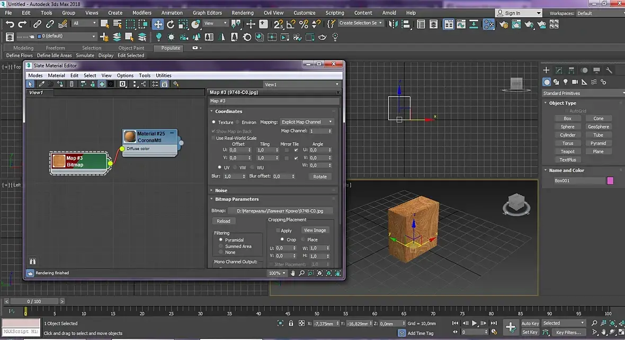The image size is (625, 340).
Task: Click the Teapot primitive button
Action: (567, 151)
